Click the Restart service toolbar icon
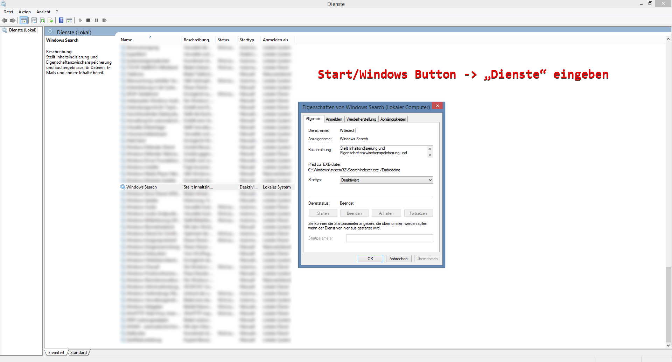Screen dimensions: 672x362 [x=104, y=20]
